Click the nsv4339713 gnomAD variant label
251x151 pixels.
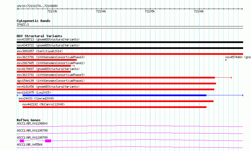[48, 39]
